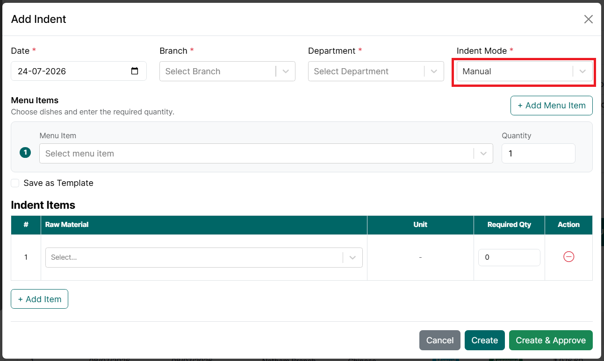Click the Create button
604x361 pixels.
coord(485,340)
